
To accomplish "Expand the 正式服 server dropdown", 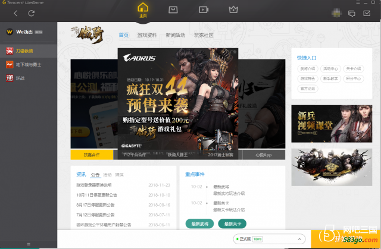I will point(269,239).
